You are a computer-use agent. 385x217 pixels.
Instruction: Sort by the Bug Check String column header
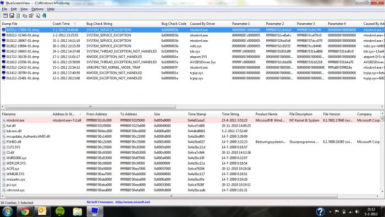(x=122, y=24)
